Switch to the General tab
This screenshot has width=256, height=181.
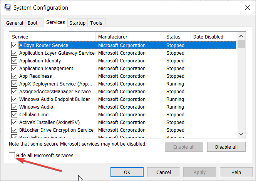[15, 23]
